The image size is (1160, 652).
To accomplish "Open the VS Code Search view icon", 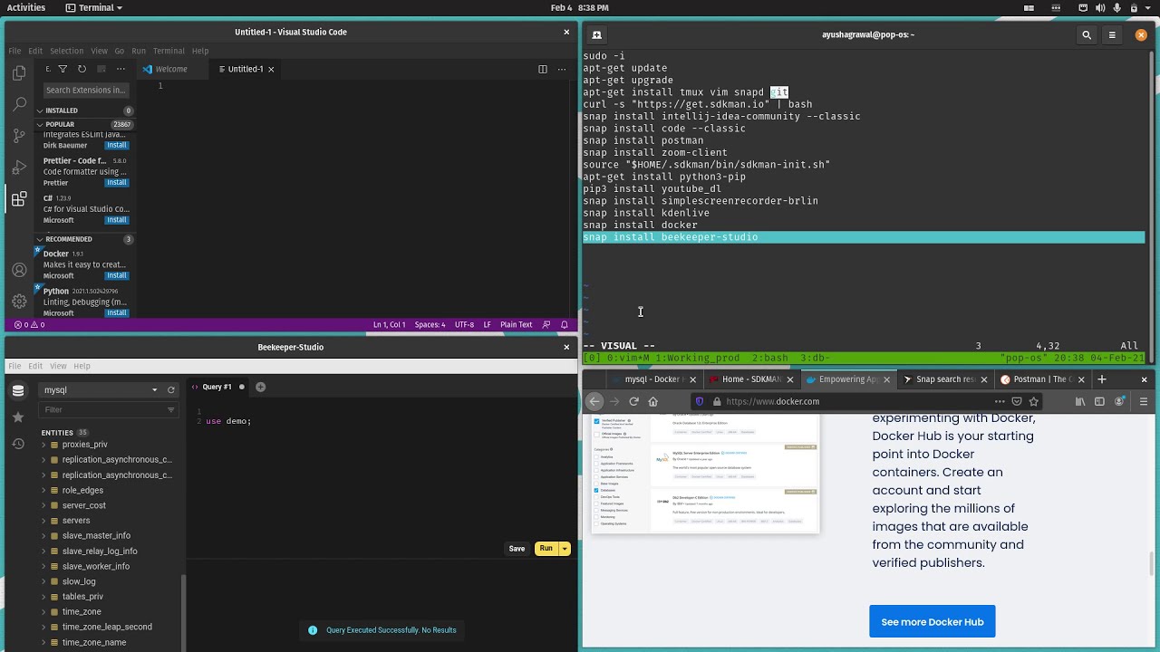I will pyautogui.click(x=19, y=105).
